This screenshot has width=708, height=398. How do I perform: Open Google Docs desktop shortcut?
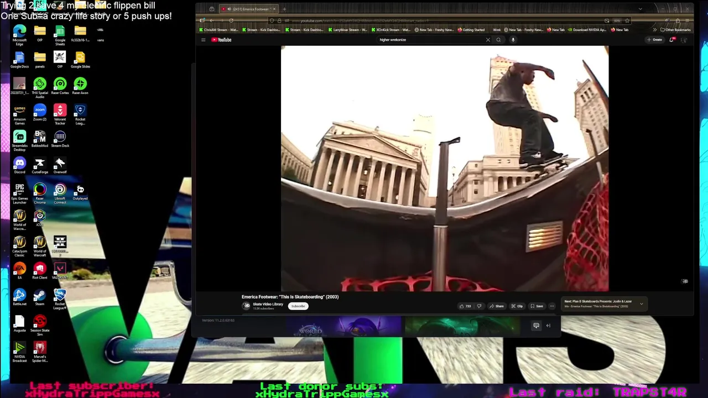click(19, 60)
